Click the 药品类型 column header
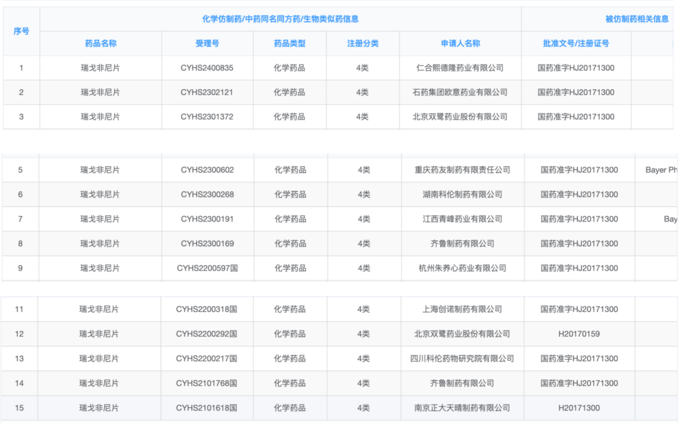The image size is (681, 425). pos(290,44)
